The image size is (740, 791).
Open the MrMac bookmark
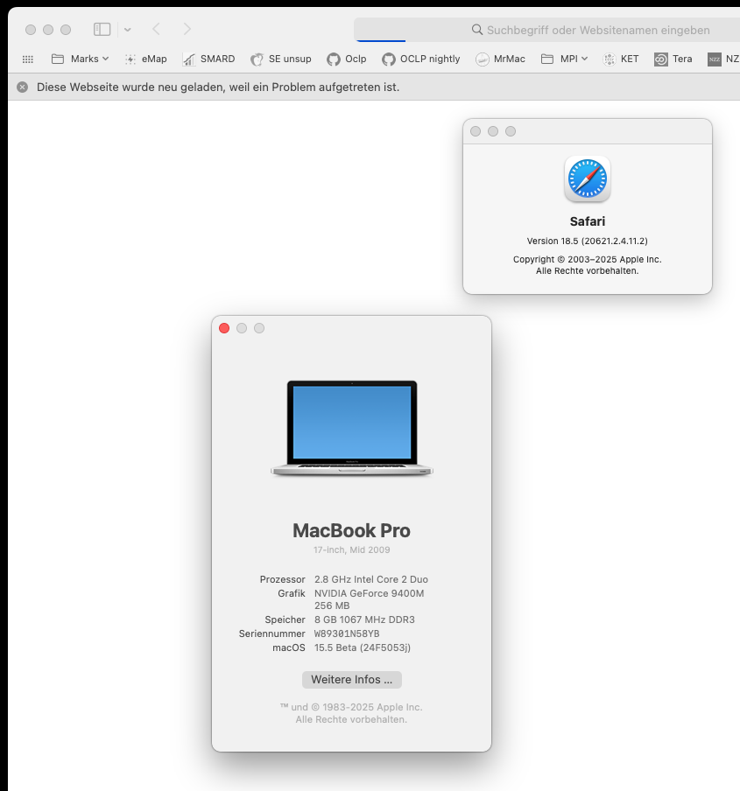(500, 59)
